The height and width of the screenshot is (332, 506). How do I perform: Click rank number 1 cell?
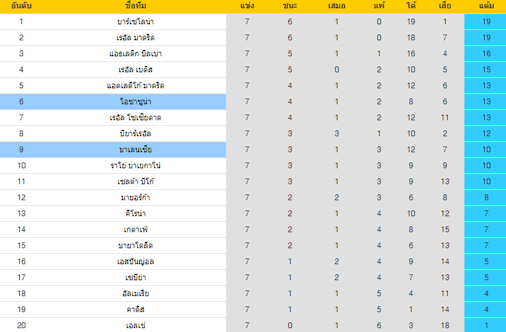point(21,22)
